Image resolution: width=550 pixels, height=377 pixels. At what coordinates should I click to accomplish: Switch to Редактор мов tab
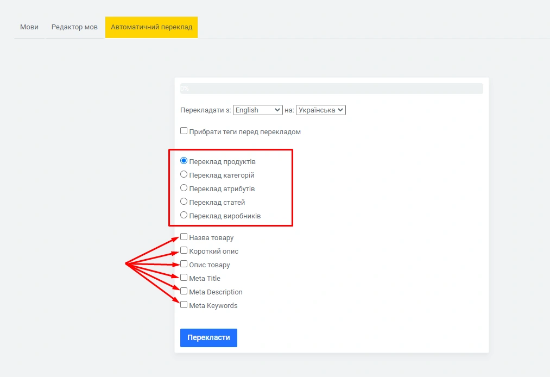point(74,27)
